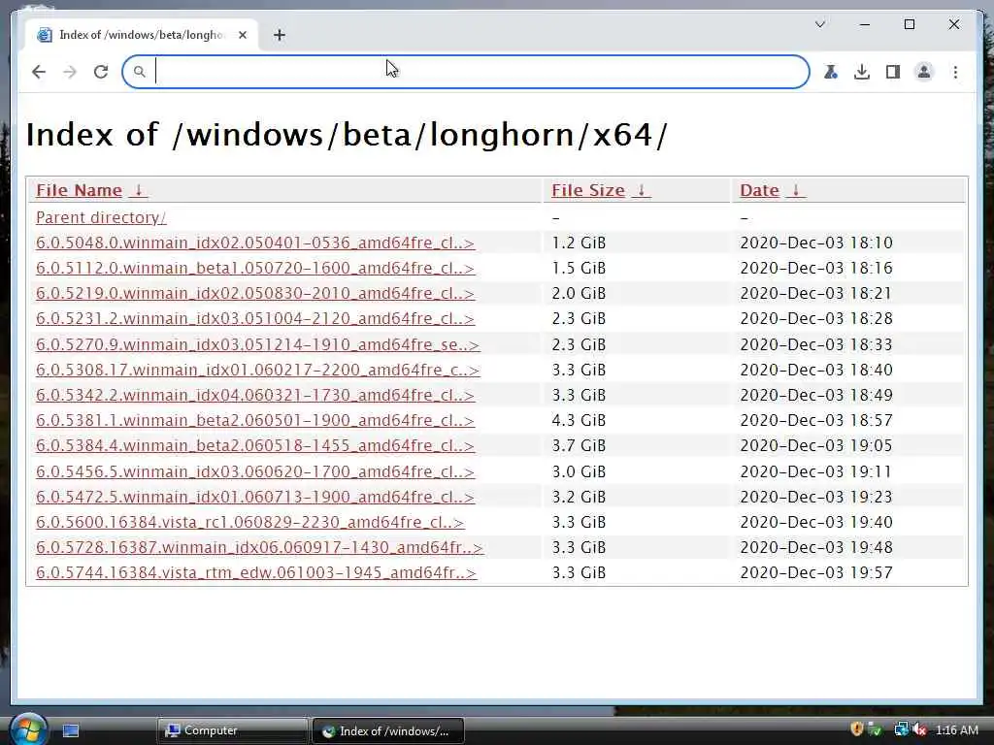Screen dimensions: 994x745
Task: Focus the browser address bar field
Action: pos(466,72)
